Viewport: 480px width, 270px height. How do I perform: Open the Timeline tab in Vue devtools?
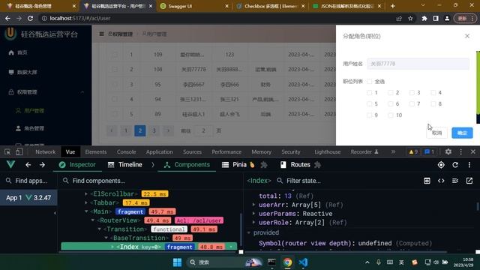[125, 165]
